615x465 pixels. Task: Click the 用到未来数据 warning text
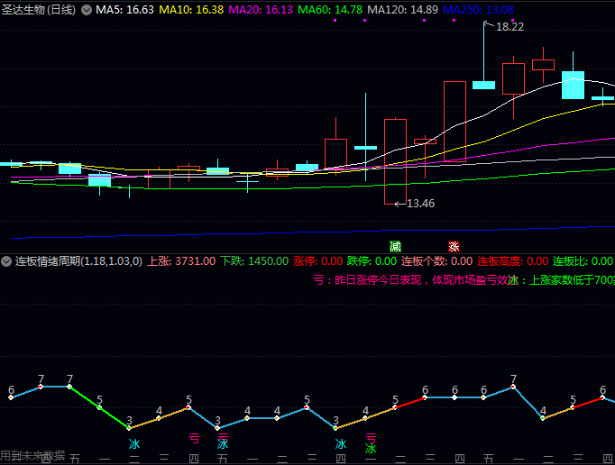point(32,456)
